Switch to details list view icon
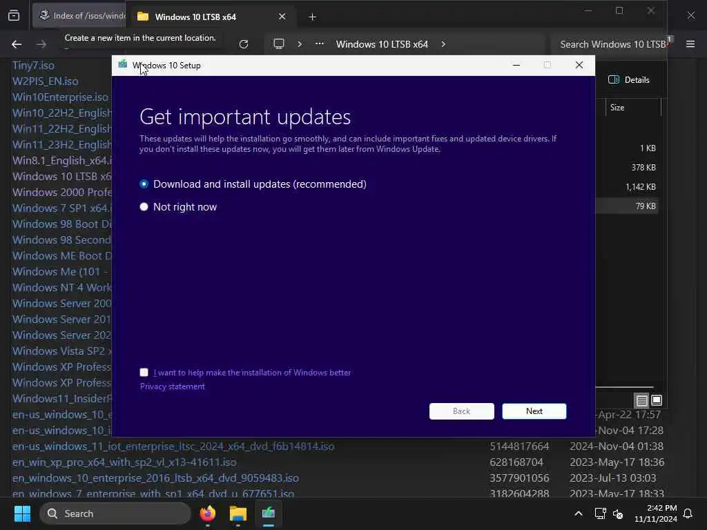 [641, 400]
